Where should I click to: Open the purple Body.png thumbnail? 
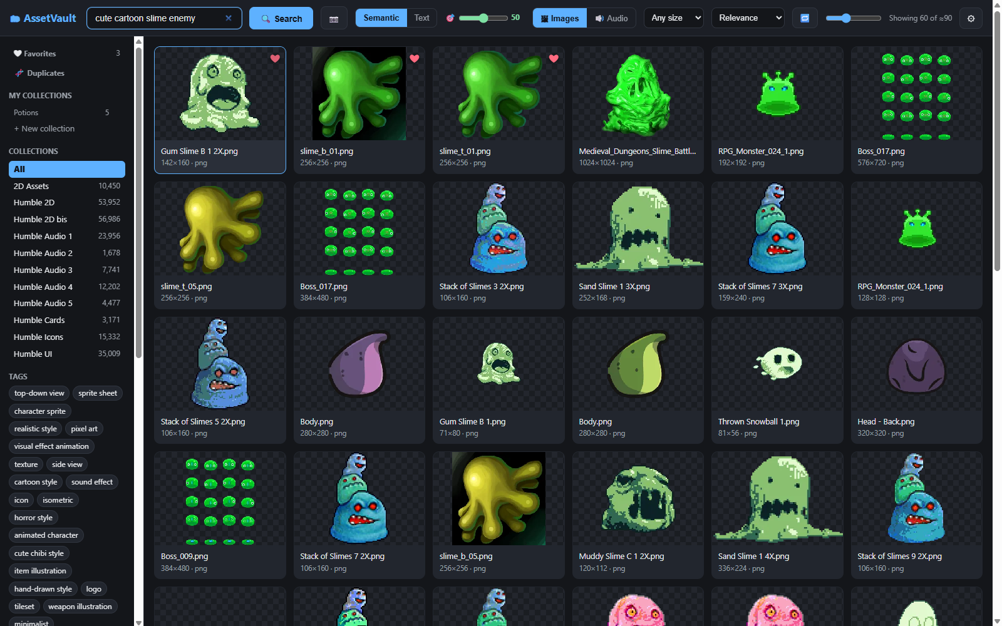click(359, 364)
